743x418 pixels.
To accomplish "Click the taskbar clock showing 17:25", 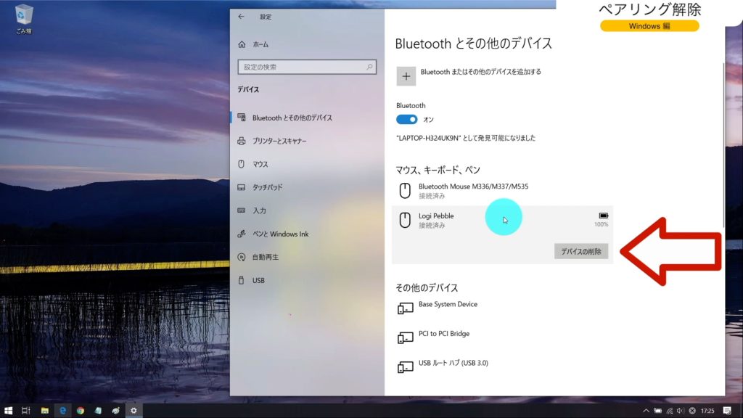I will tap(707, 411).
